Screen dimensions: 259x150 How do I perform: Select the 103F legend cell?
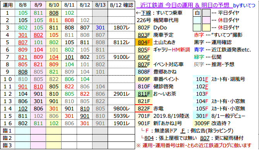pos(202,94)
